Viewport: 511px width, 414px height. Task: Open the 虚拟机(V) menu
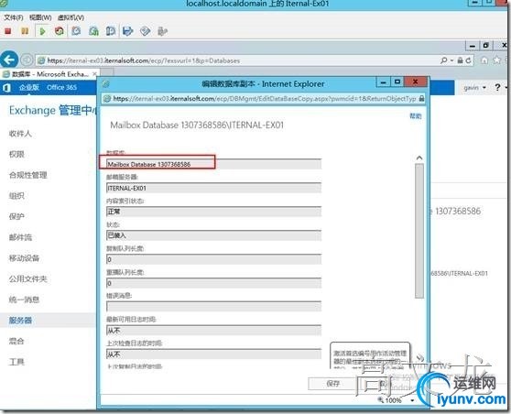click(x=71, y=17)
